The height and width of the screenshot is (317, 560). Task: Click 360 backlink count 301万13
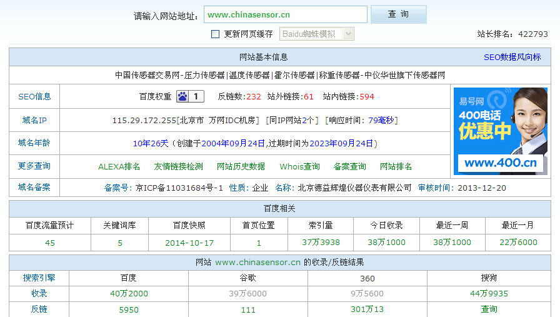click(367, 309)
